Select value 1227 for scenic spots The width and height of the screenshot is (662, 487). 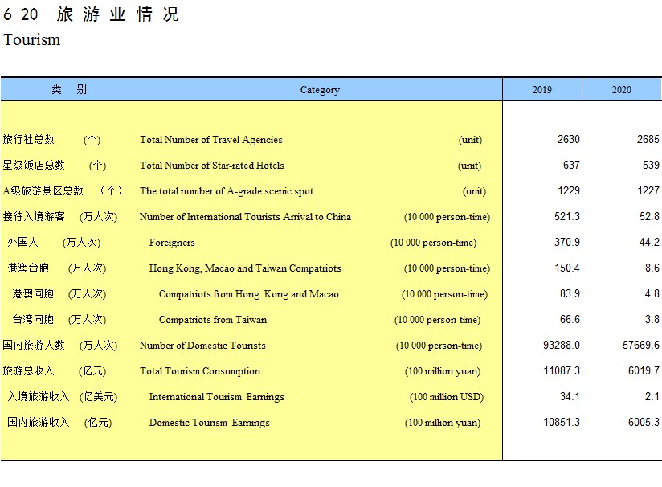(x=648, y=191)
